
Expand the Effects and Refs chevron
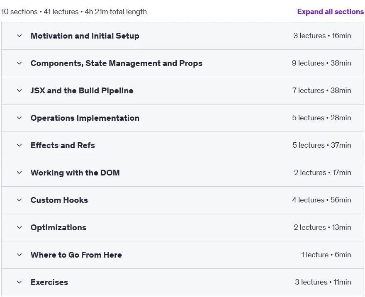[x=19, y=145]
